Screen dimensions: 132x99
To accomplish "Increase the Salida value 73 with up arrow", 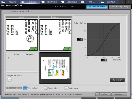I will tap(82, 39).
